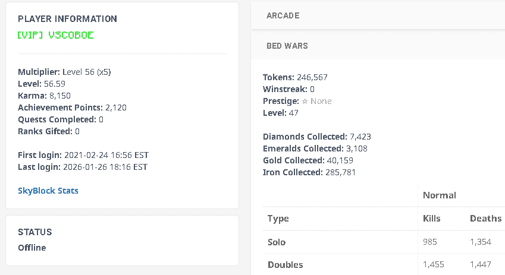Click the Deaths column header
This screenshot has height=275, width=505.
(485, 219)
